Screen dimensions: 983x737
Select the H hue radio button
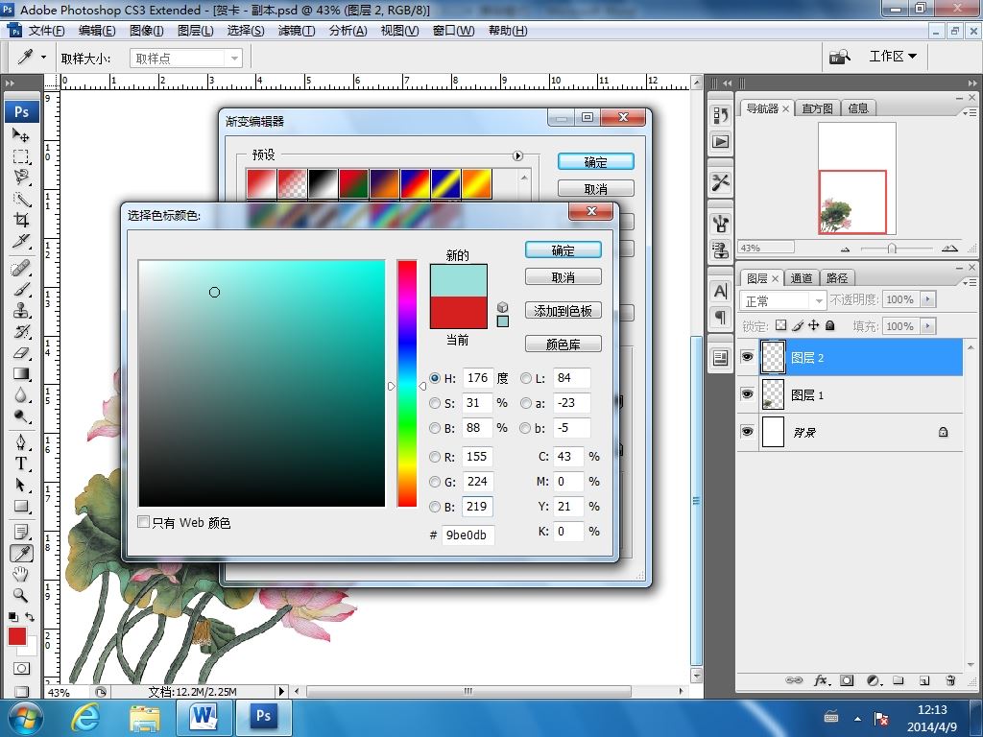[x=435, y=378]
